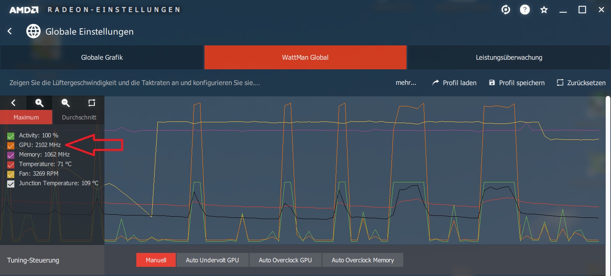Reset the graph zoom icon

pos(92,103)
